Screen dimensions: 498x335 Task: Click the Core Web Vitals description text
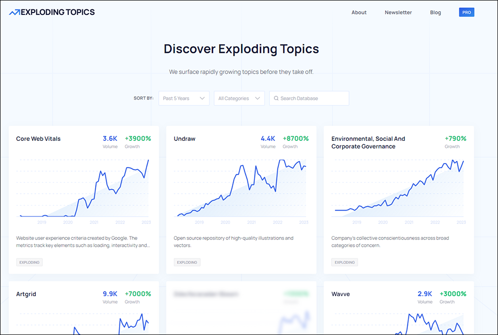83,241
